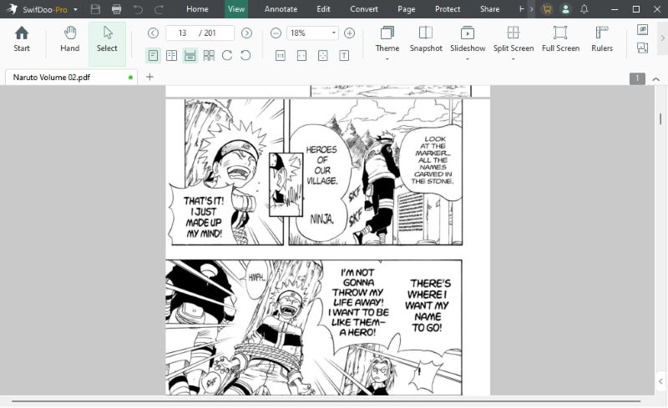Toggle continuous scrolling mode
The height and width of the screenshot is (408, 668).
tap(190, 55)
